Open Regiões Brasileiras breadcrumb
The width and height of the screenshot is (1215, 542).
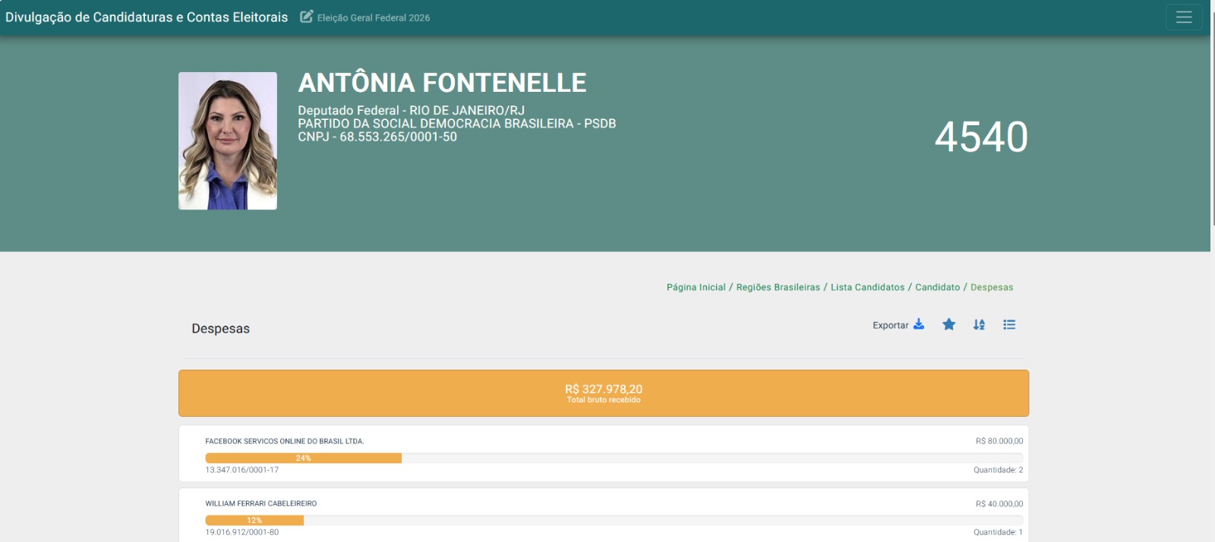pos(778,287)
